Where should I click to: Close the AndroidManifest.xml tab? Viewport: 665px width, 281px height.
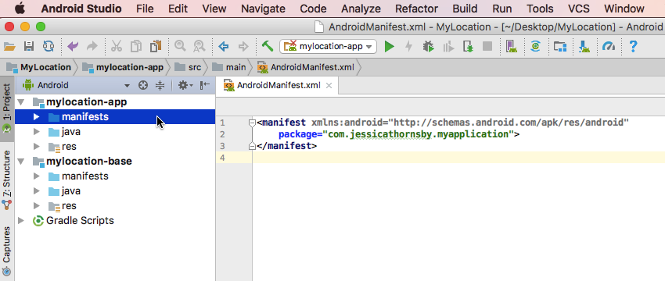tap(329, 86)
